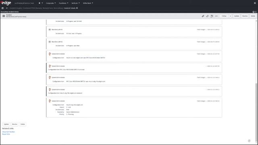Click the 'ServiceNow Incident Details' panel title
Screen dimensions: 258x145
tap(10, 12)
